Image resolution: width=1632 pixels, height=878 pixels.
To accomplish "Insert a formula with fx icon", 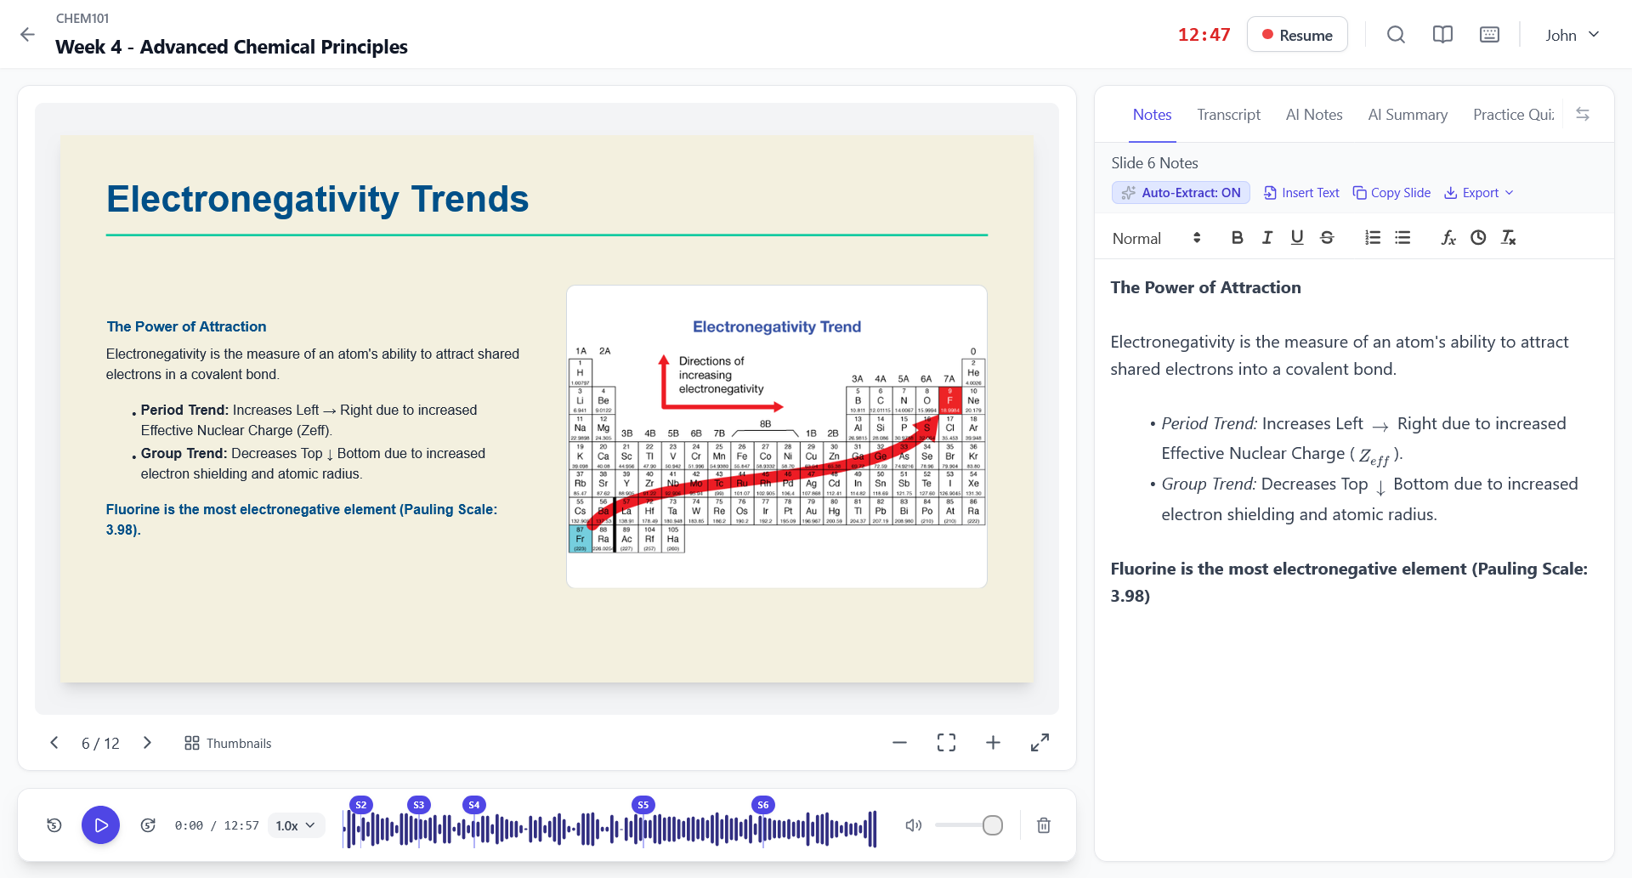I will pyautogui.click(x=1448, y=238).
